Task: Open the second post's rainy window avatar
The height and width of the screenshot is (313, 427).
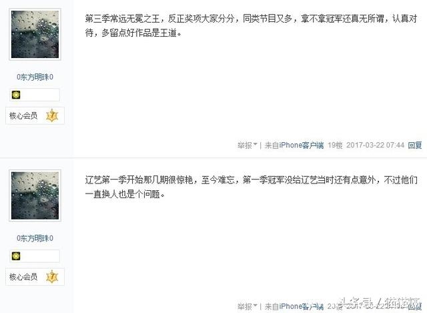Action: click(x=35, y=196)
